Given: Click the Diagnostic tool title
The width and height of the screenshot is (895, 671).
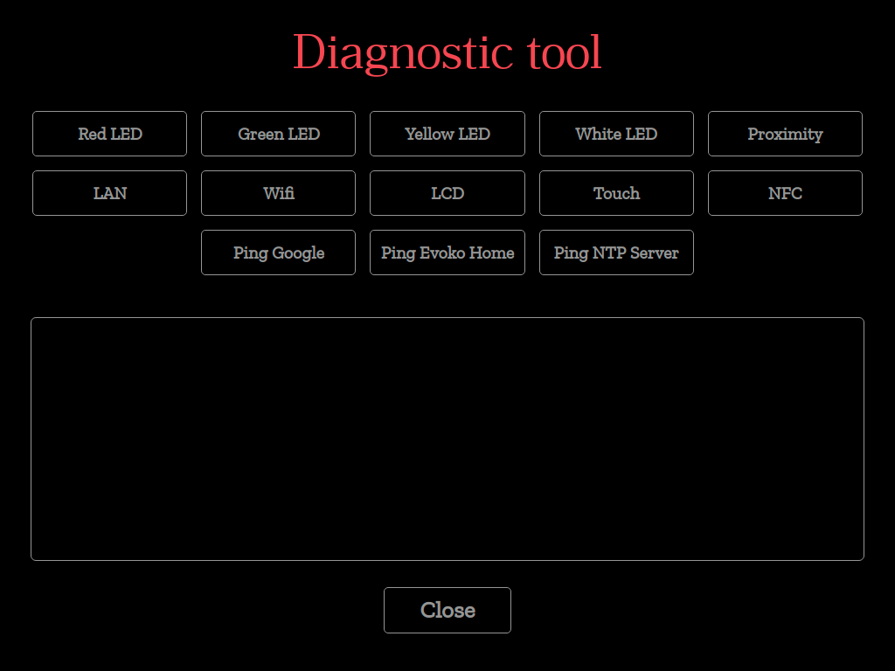Looking at the screenshot, I should point(447,52).
